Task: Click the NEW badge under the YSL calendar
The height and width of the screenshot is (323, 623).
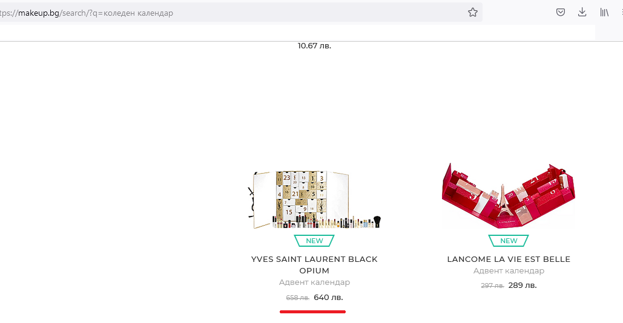Action: pyautogui.click(x=314, y=241)
